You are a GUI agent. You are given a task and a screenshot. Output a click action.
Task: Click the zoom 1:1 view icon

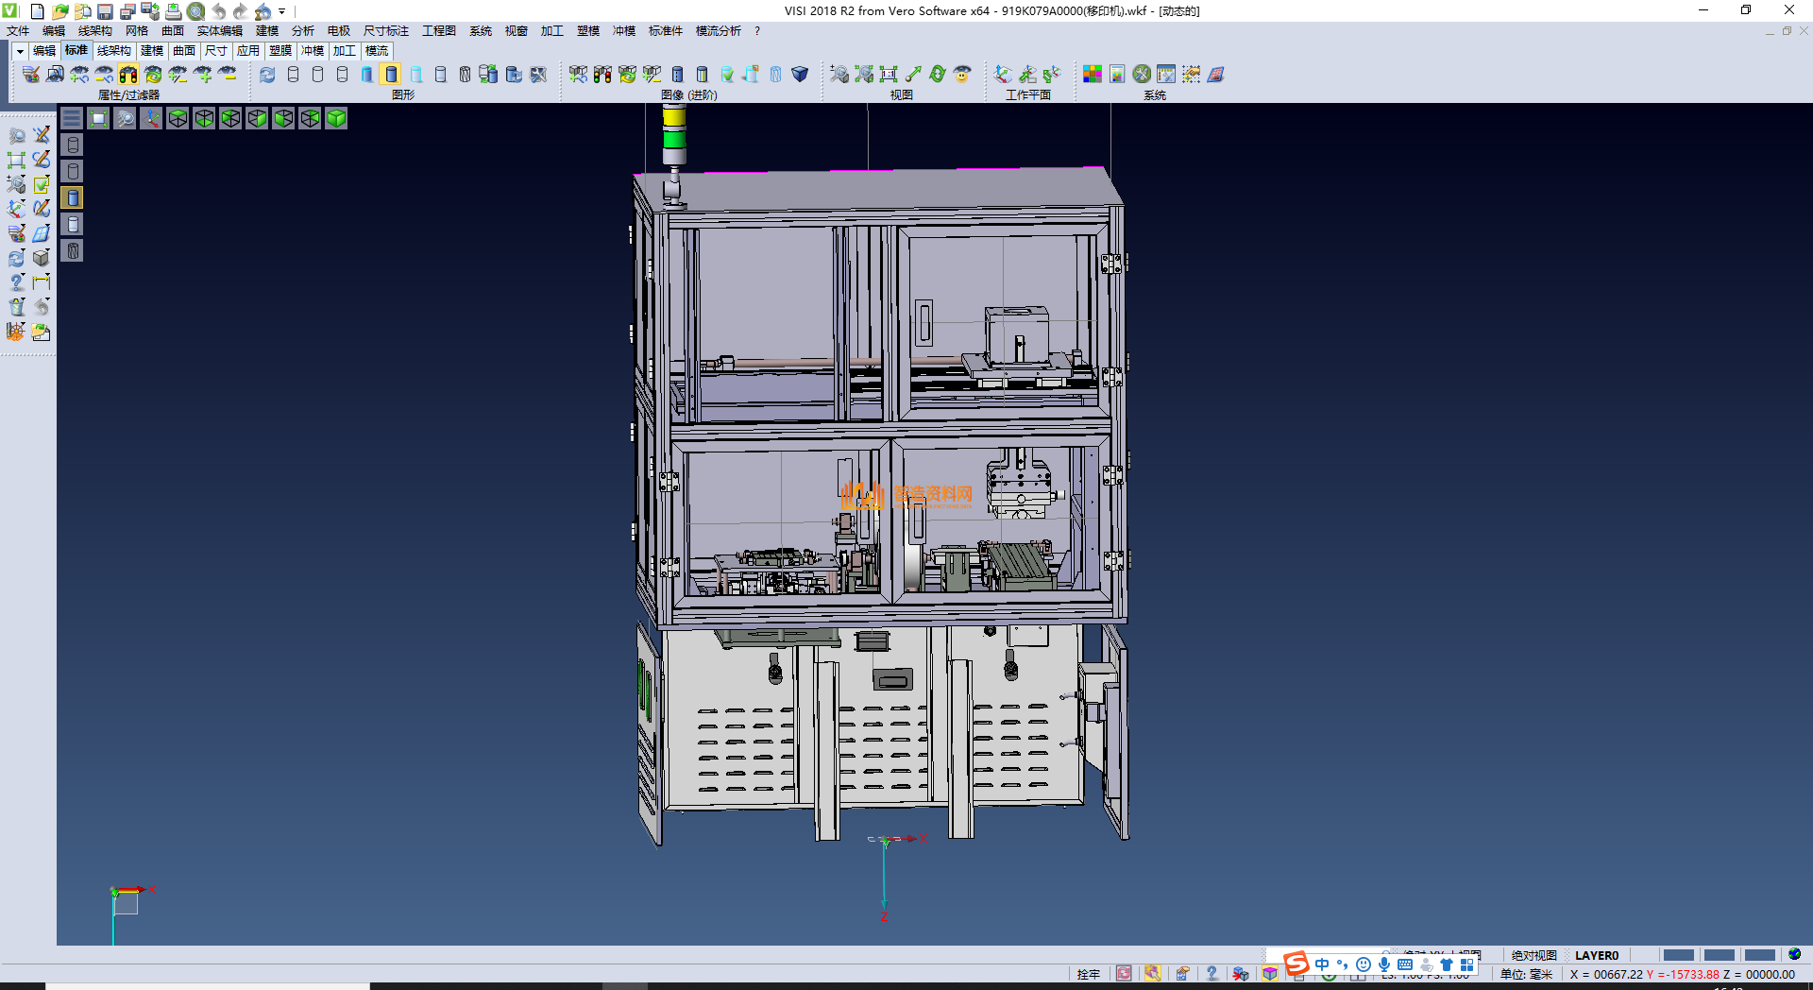pos(888,74)
